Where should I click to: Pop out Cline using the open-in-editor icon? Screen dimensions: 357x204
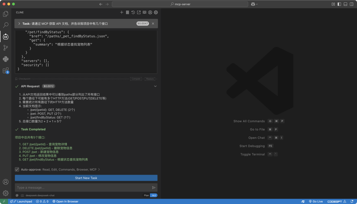[139, 12]
